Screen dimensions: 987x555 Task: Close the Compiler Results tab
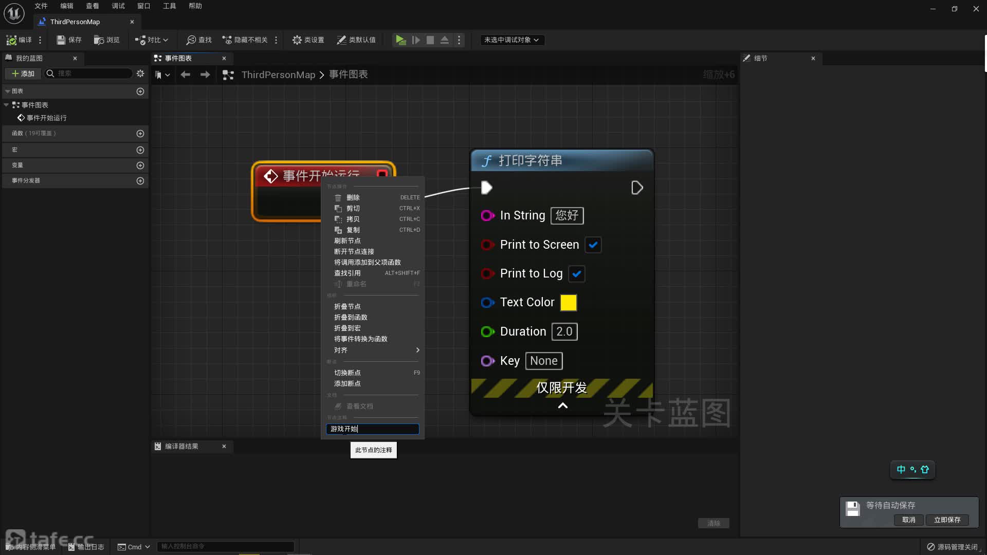224,446
